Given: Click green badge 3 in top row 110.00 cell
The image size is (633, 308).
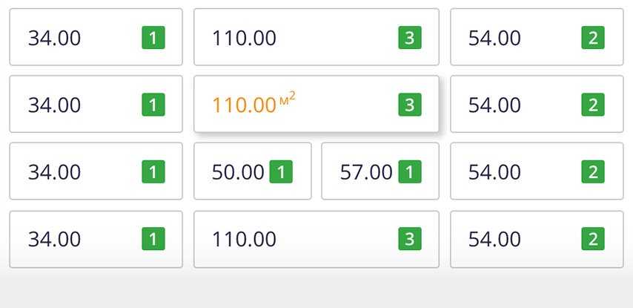Looking at the screenshot, I should (x=410, y=38).
